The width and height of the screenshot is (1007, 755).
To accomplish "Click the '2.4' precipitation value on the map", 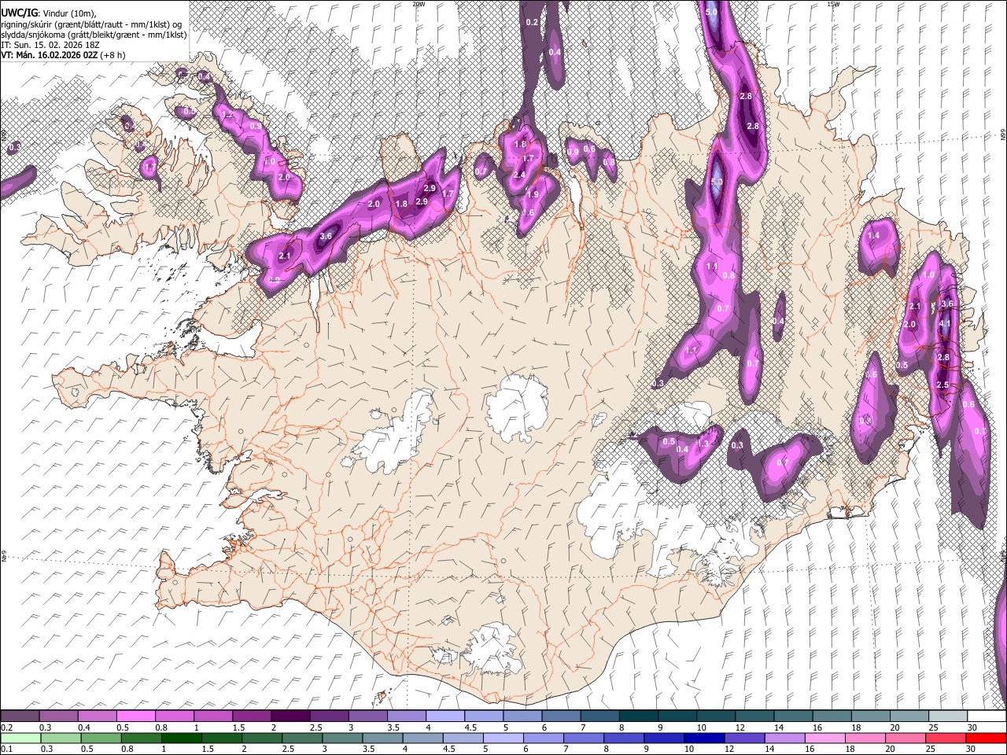I will click(x=519, y=175).
